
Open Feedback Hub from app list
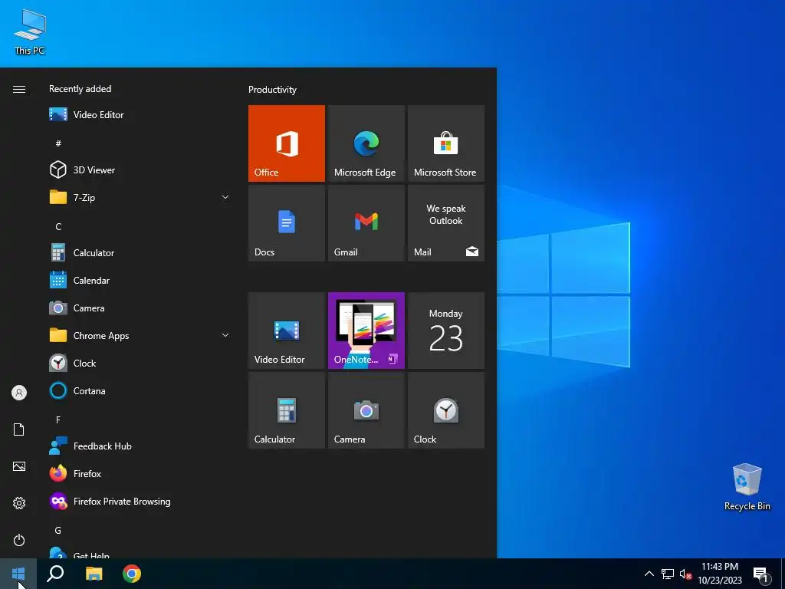click(x=140, y=446)
